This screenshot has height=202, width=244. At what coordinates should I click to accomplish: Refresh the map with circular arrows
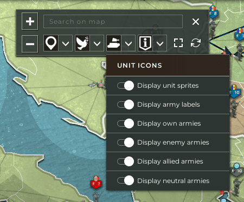coord(196,43)
